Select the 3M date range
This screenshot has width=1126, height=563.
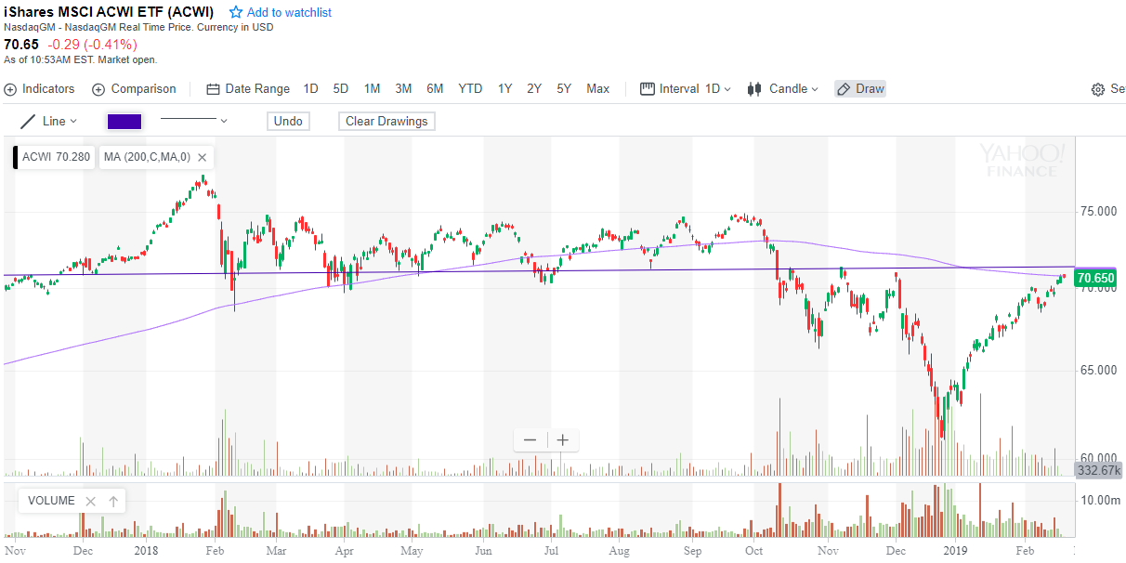[x=403, y=89]
